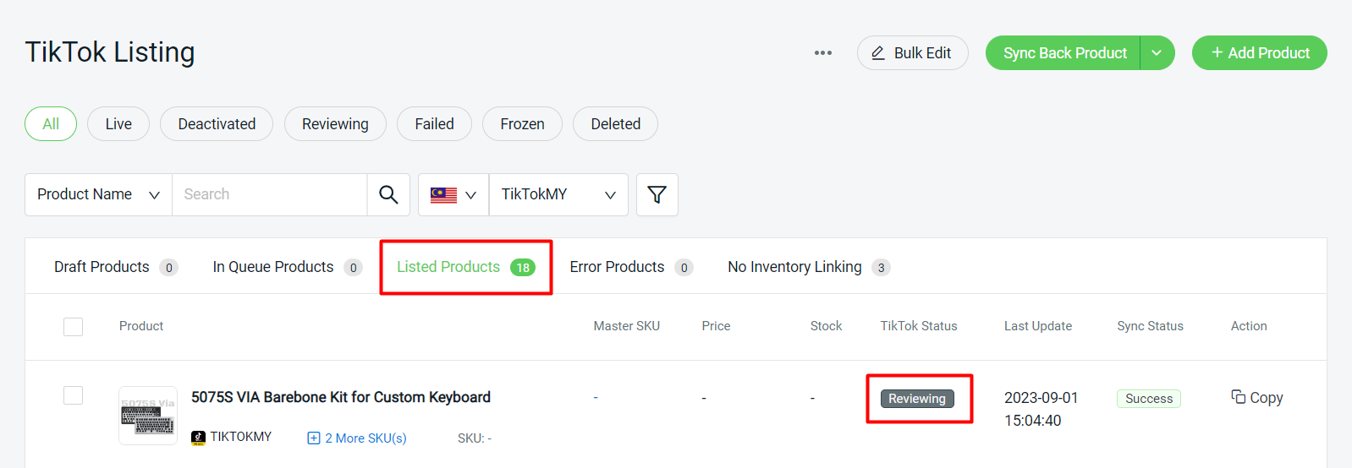Open the 5075S VIA Barebone Kit product title

(x=341, y=397)
